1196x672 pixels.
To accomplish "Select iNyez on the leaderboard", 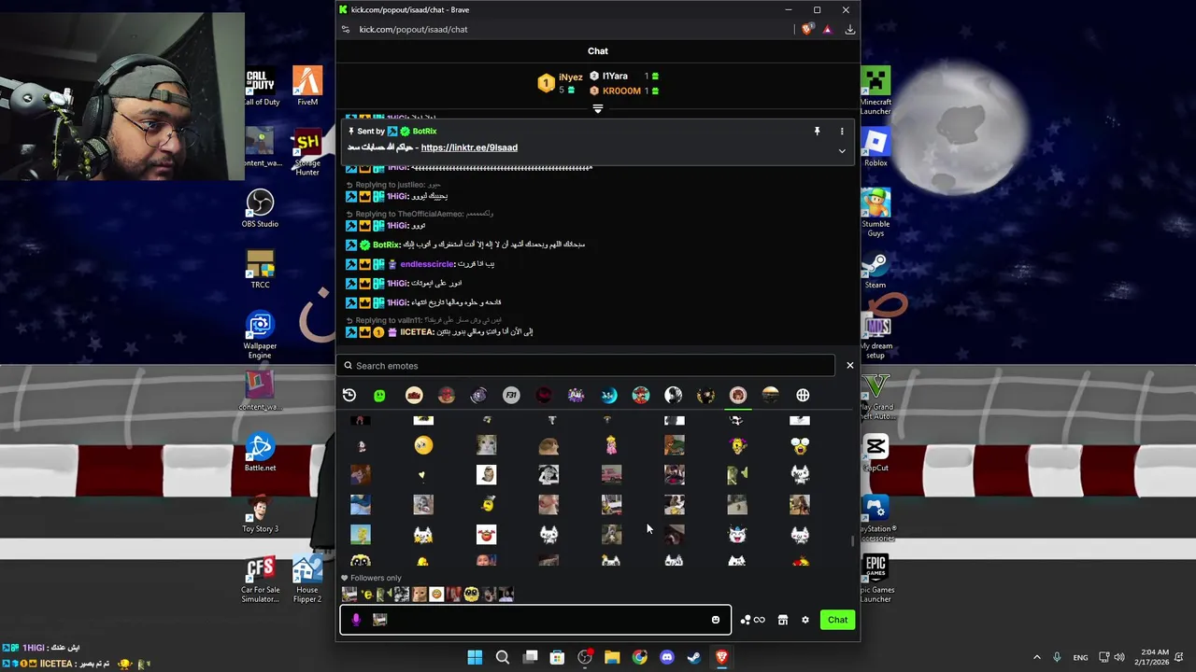I will 571,77.
